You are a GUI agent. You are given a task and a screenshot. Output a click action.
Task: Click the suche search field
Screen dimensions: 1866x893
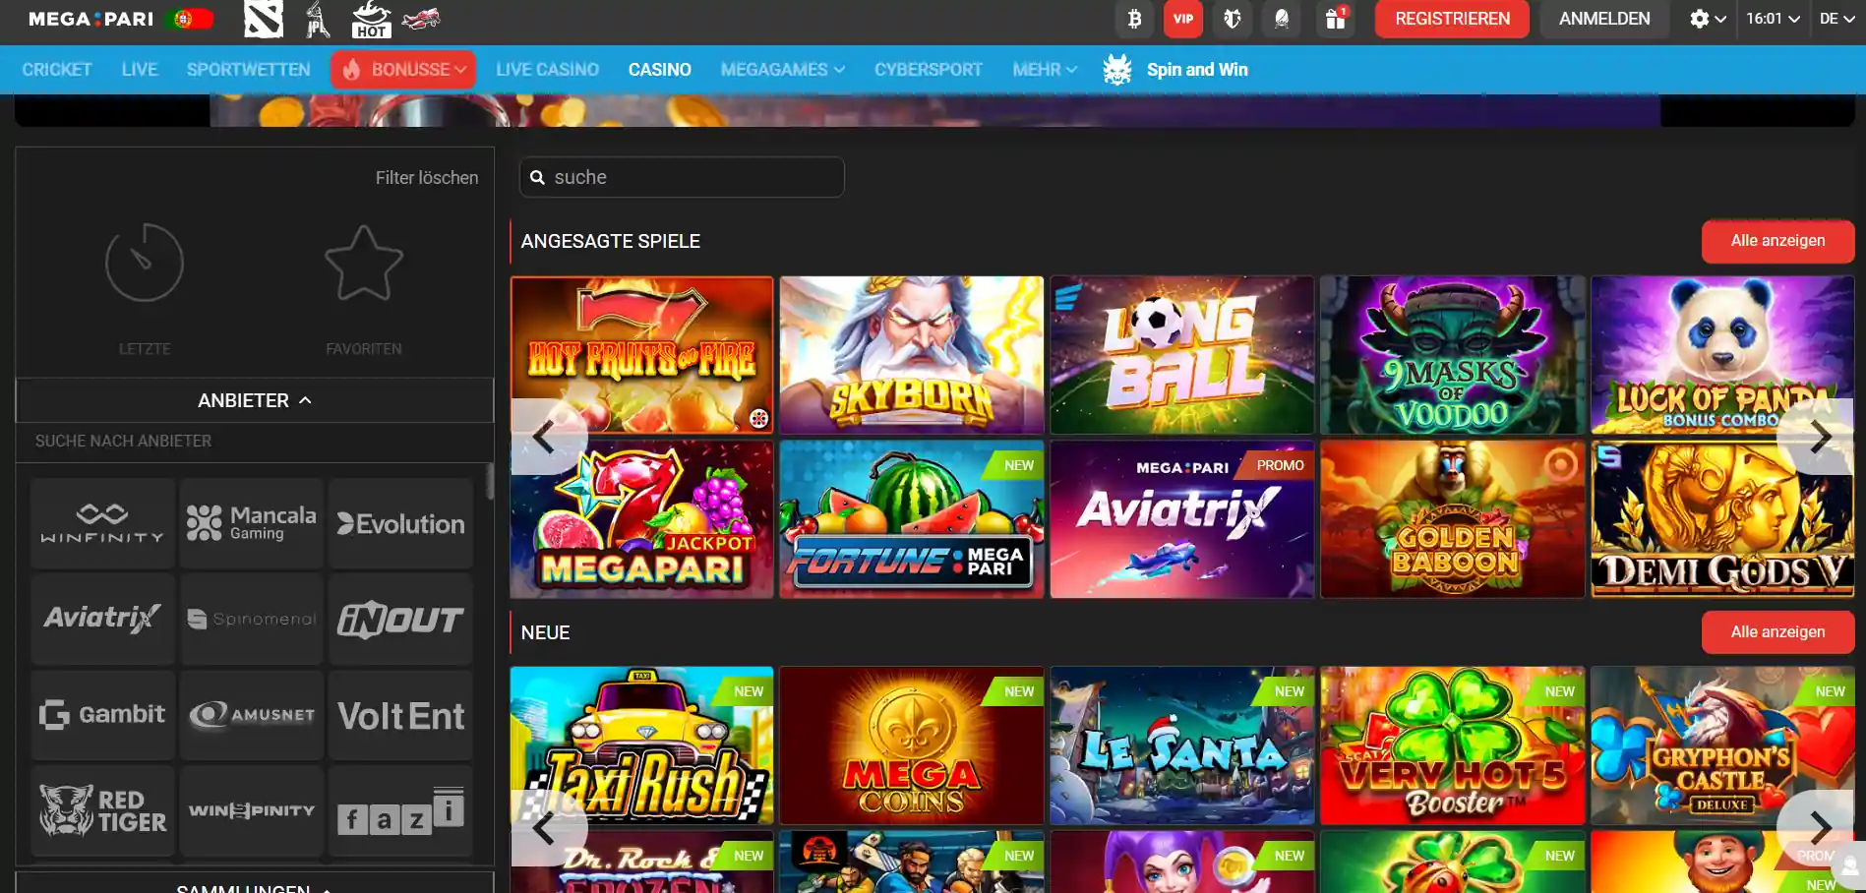pos(681,177)
